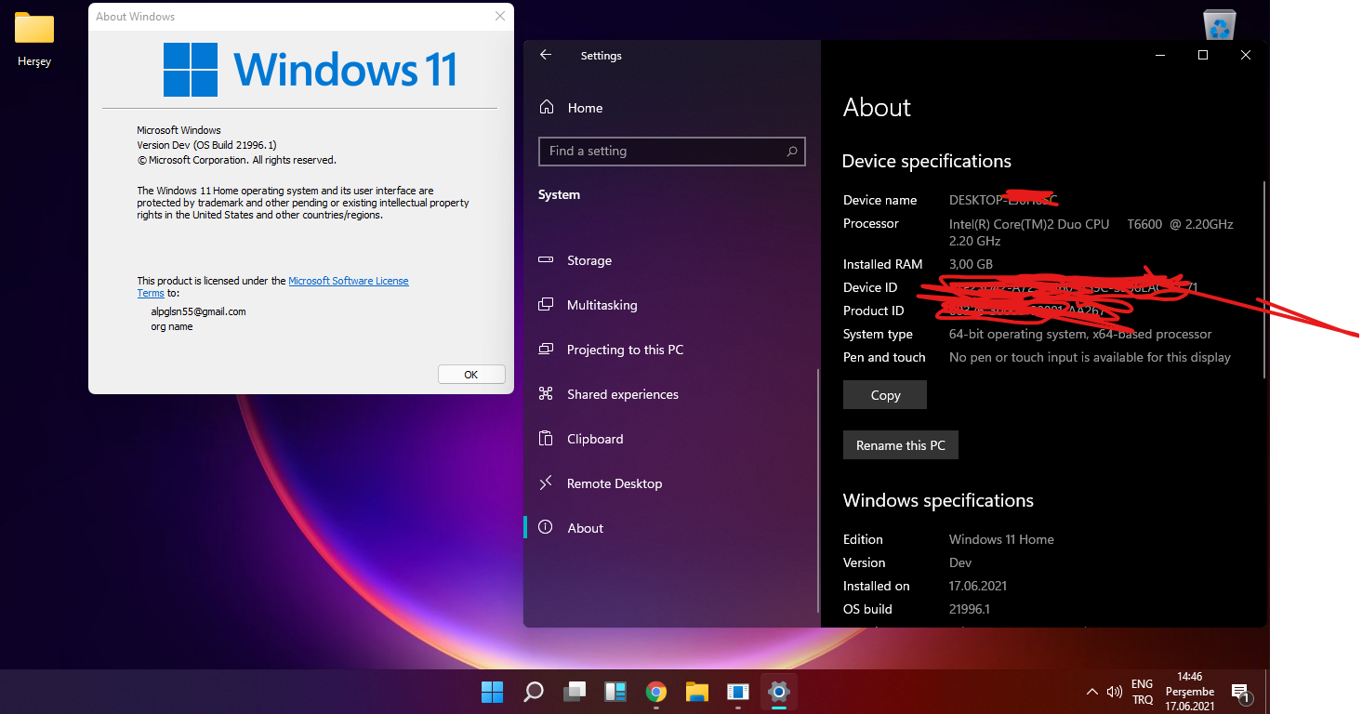This screenshot has width=1362, height=714.
Task: Open the taskbar clock showing 14:46
Action: tap(1190, 692)
